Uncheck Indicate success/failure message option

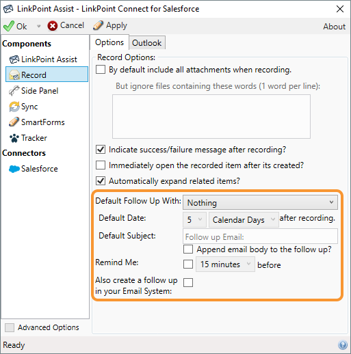pos(101,150)
